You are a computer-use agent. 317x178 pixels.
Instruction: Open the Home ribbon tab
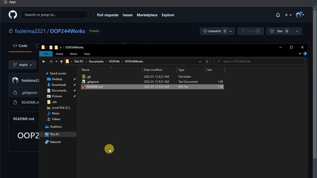pyautogui.click(x=59, y=54)
